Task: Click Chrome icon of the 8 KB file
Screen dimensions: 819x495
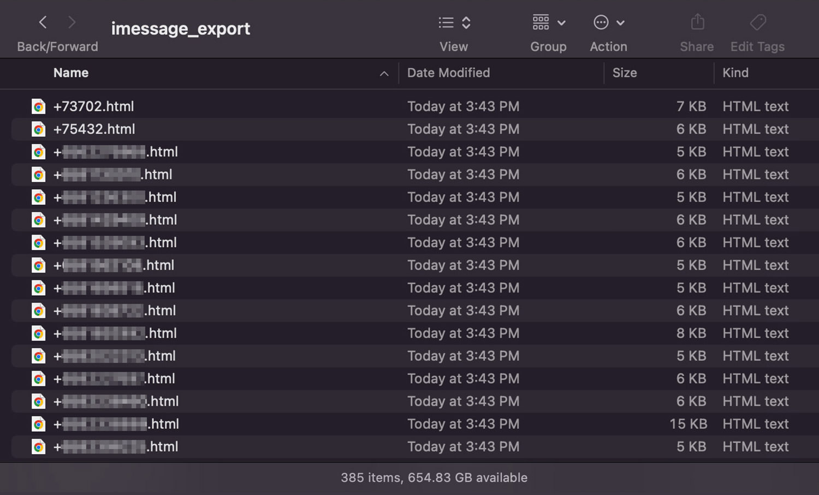Action: pyautogui.click(x=38, y=333)
